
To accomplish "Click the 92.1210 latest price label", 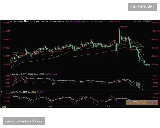I will (x=147, y=65).
